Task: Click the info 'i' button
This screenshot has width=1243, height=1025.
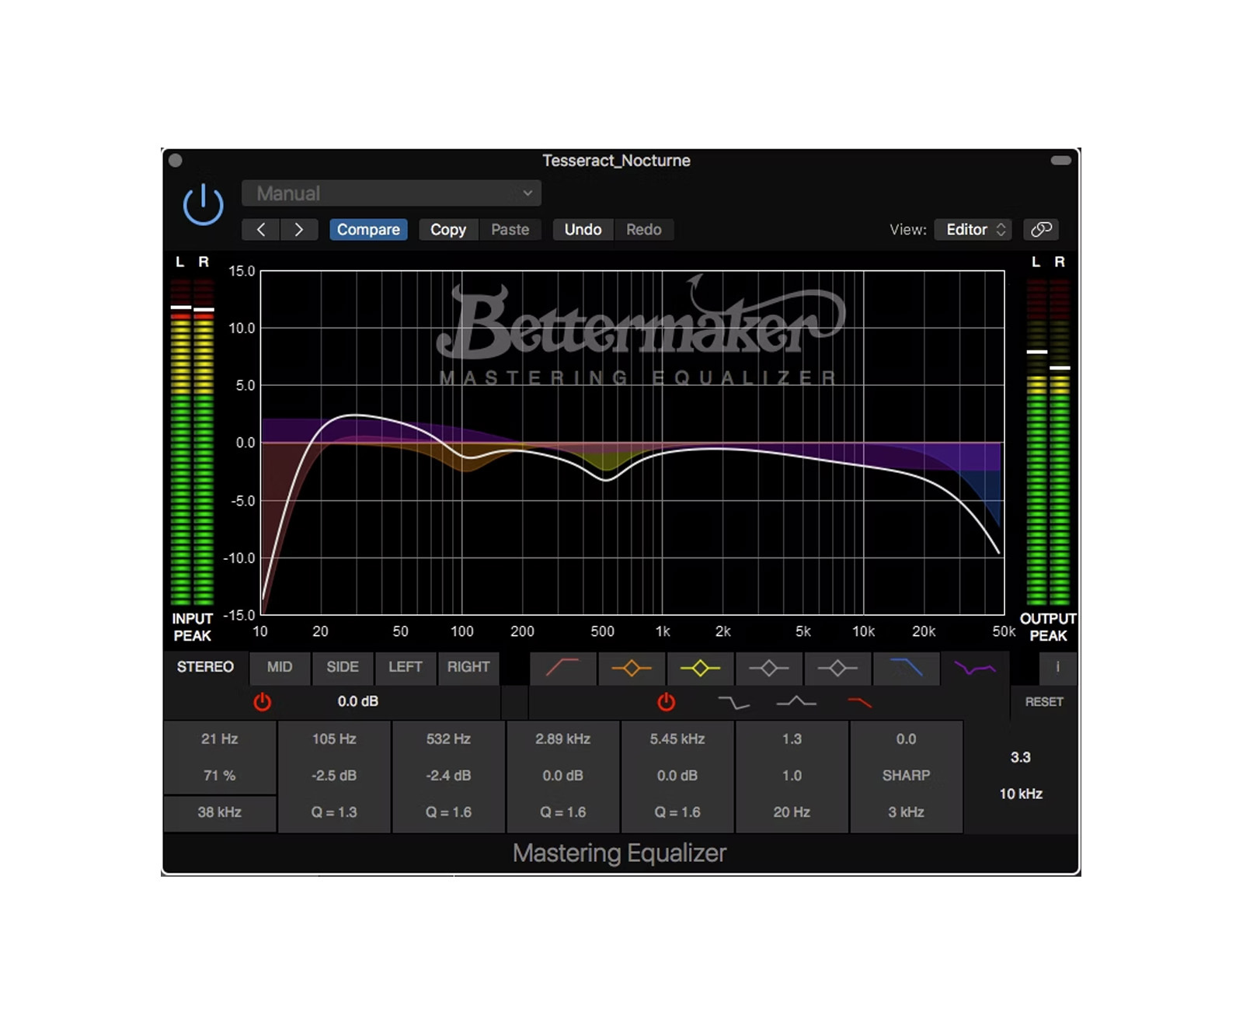Action: click(1057, 668)
